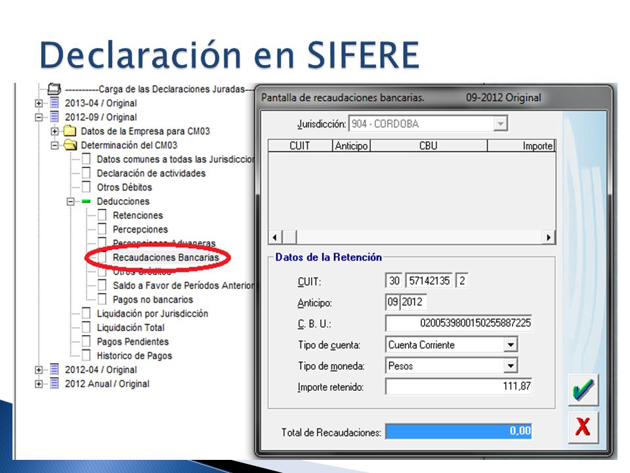Click the 2012 Anual / Original document icon

(54, 384)
